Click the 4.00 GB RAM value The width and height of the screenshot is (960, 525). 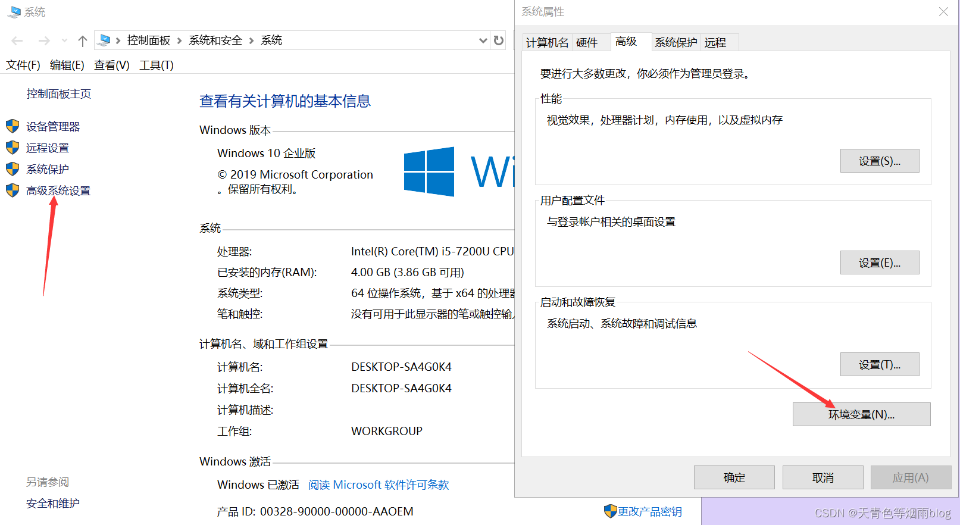click(408, 272)
